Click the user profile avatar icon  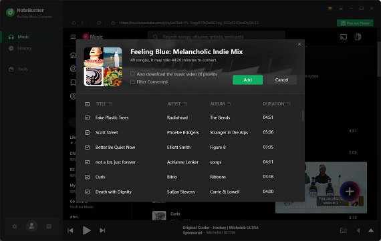coord(31,226)
